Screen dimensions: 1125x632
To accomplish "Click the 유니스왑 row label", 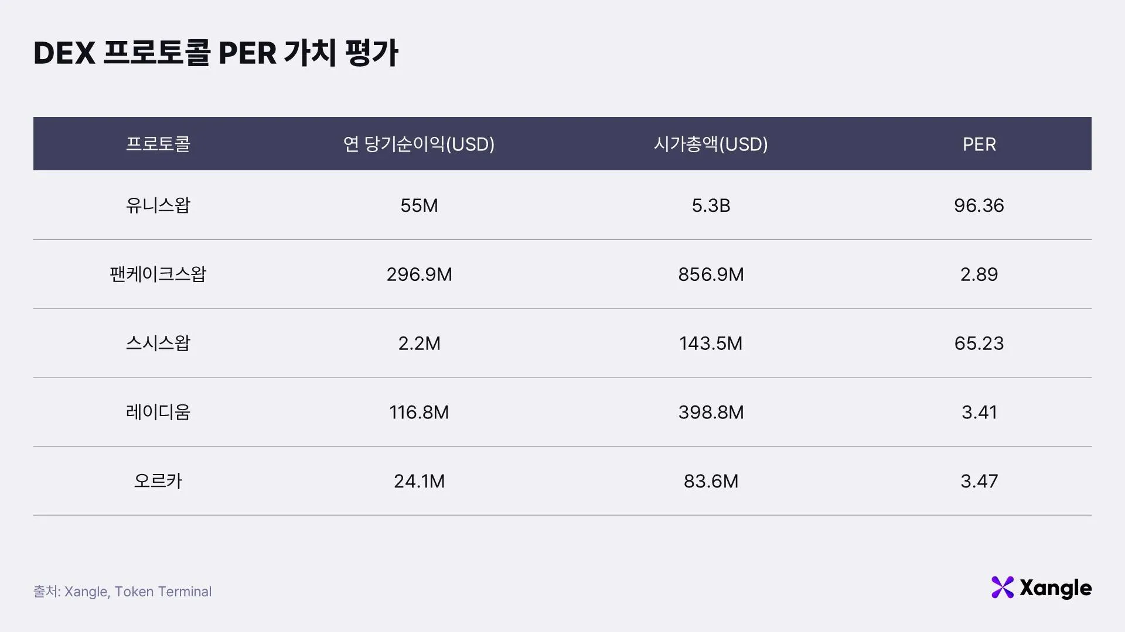I will point(158,205).
